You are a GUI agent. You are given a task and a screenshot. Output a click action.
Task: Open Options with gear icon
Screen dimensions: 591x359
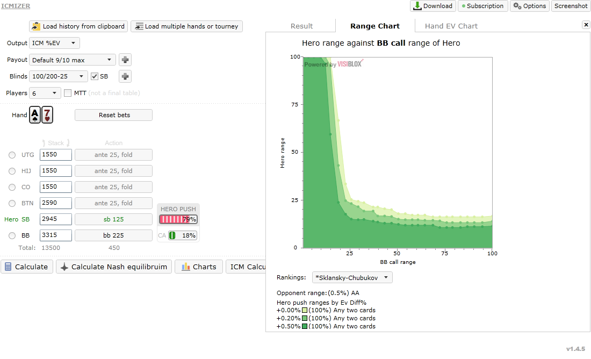530,6
